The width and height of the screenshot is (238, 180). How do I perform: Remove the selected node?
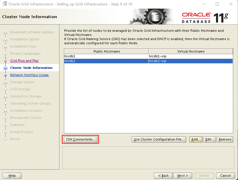pos(225,139)
